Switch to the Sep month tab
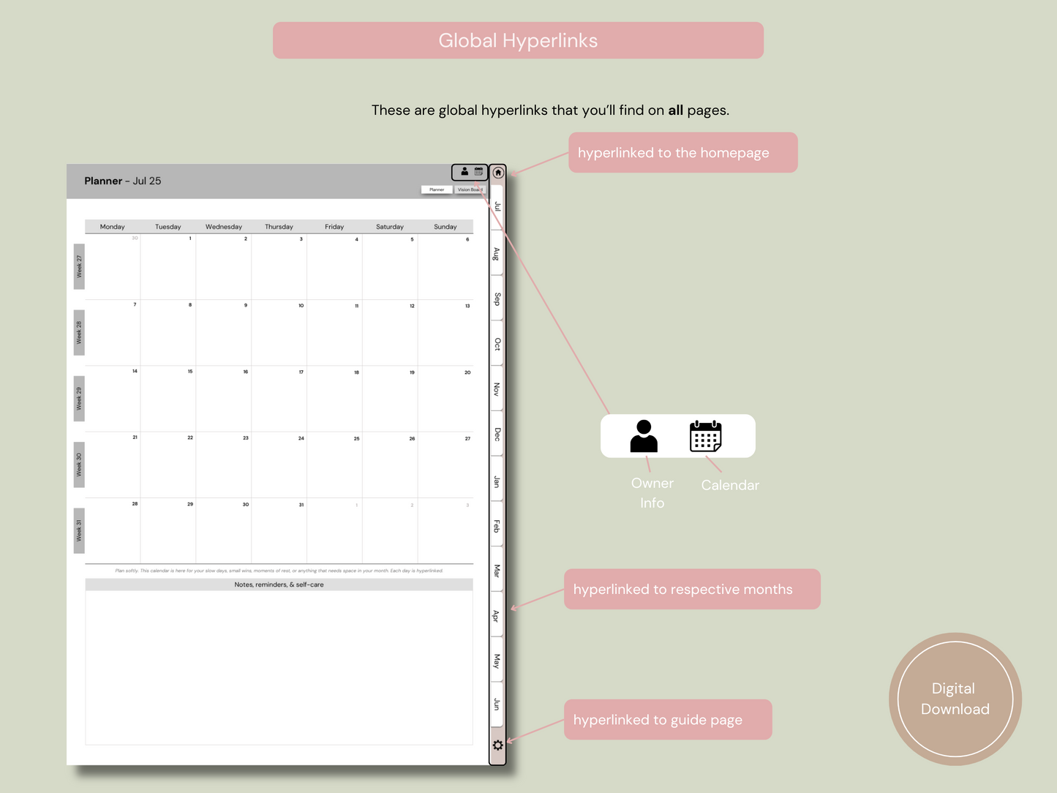The height and width of the screenshot is (793, 1057). click(497, 298)
